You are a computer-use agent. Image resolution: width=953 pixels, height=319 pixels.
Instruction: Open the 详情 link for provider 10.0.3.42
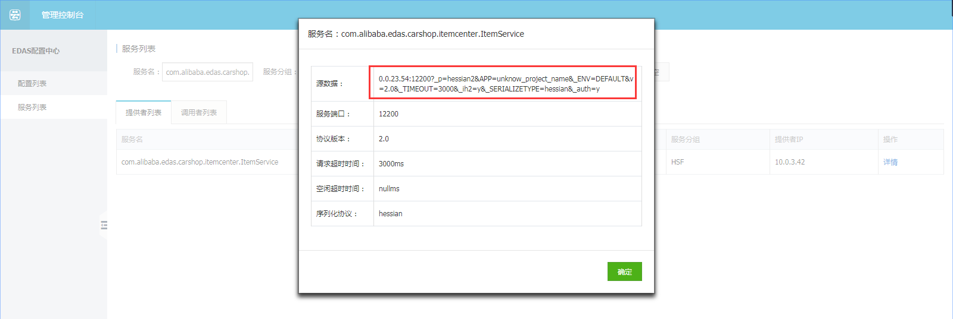pyautogui.click(x=890, y=162)
